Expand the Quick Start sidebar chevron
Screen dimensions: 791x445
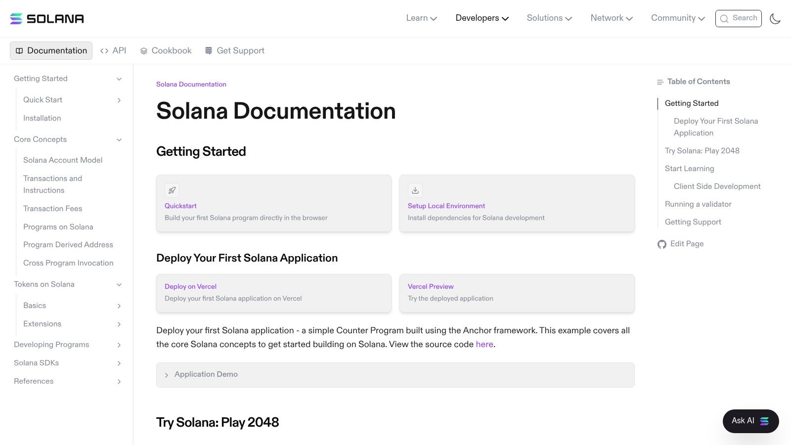[119, 100]
